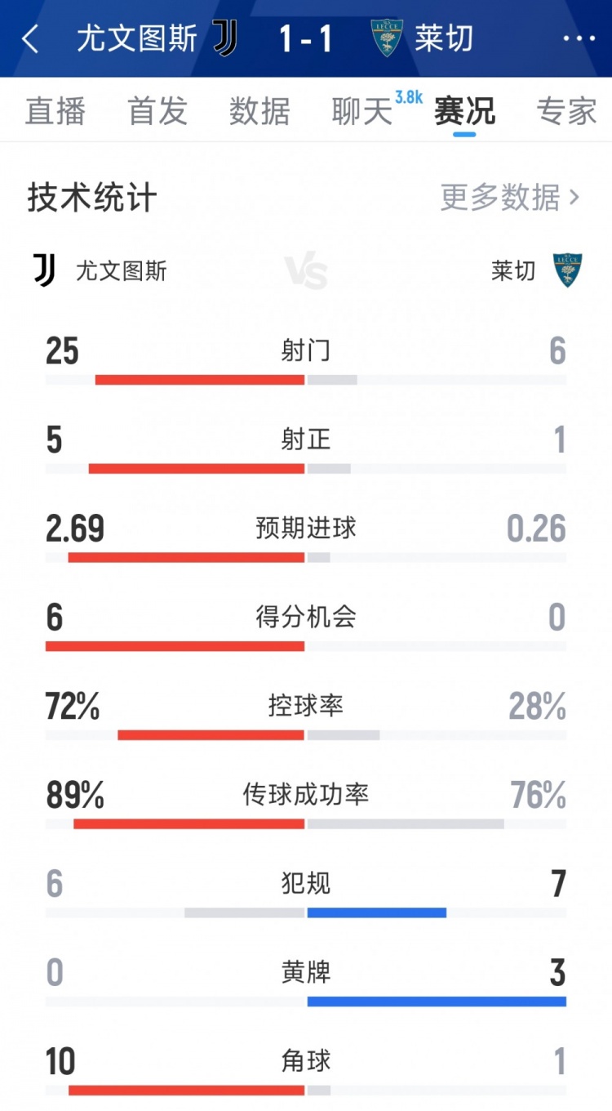
Task: Tap the 更多数据 link
Action: [x=500, y=198]
